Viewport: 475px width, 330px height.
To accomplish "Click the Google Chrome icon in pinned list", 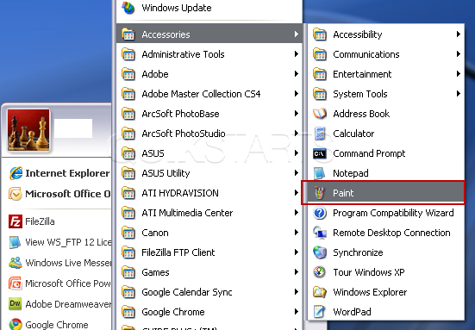I will tap(16, 324).
